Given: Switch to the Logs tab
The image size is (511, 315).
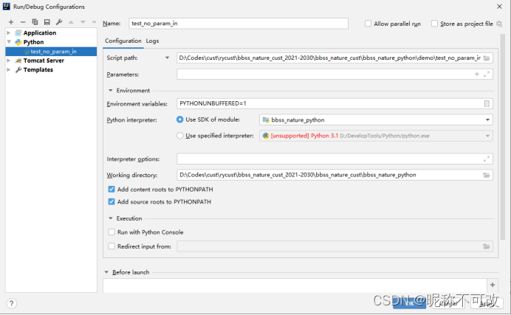Looking at the screenshot, I should (x=152, y=41).
